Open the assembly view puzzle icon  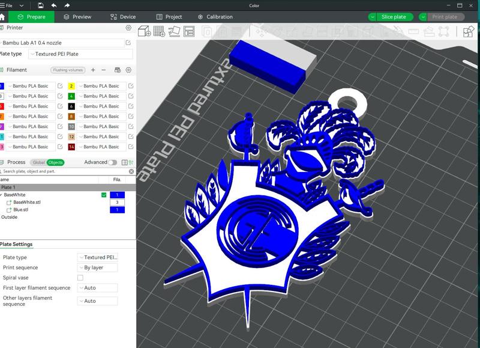click(468, 32)
